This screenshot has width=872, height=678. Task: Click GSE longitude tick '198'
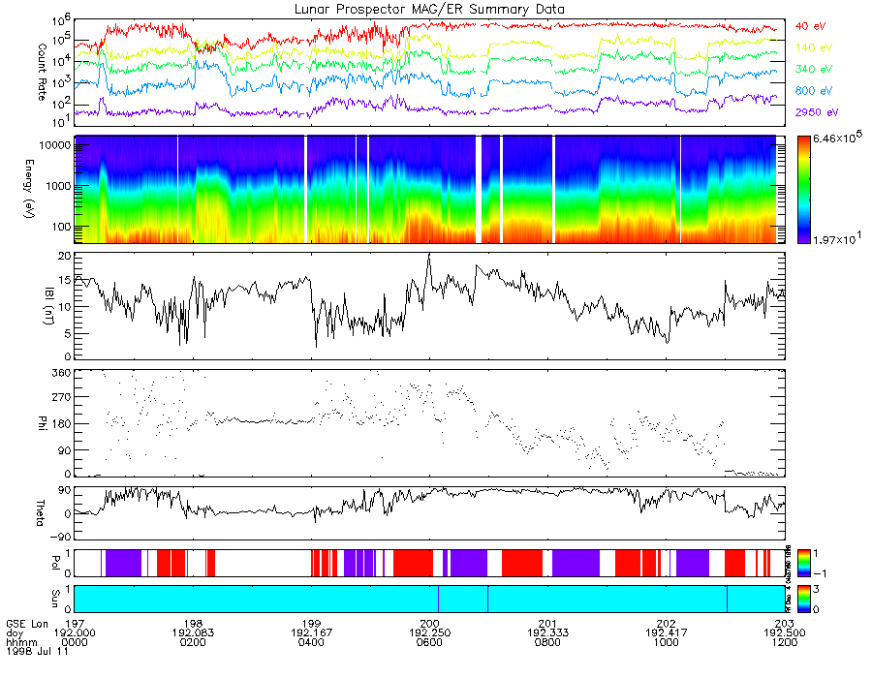pyautogui.click(x=193, y=624)
